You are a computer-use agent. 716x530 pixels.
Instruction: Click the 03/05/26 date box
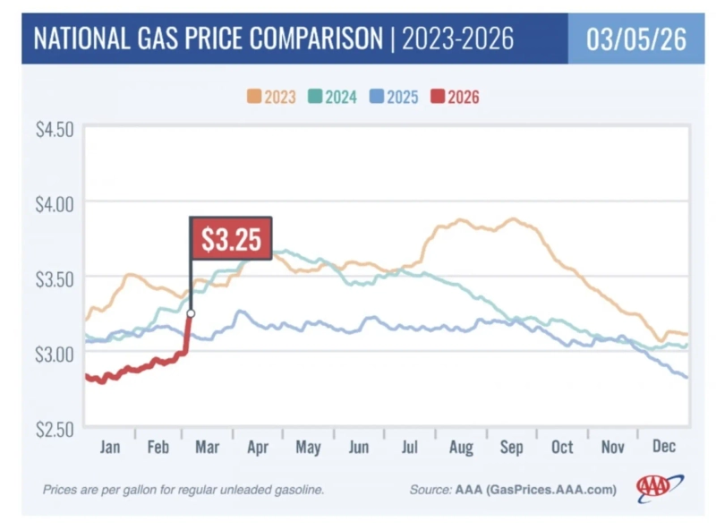coord(635,40)
